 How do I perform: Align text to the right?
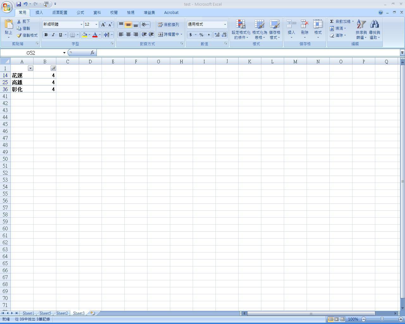click(x=135, y=34)
